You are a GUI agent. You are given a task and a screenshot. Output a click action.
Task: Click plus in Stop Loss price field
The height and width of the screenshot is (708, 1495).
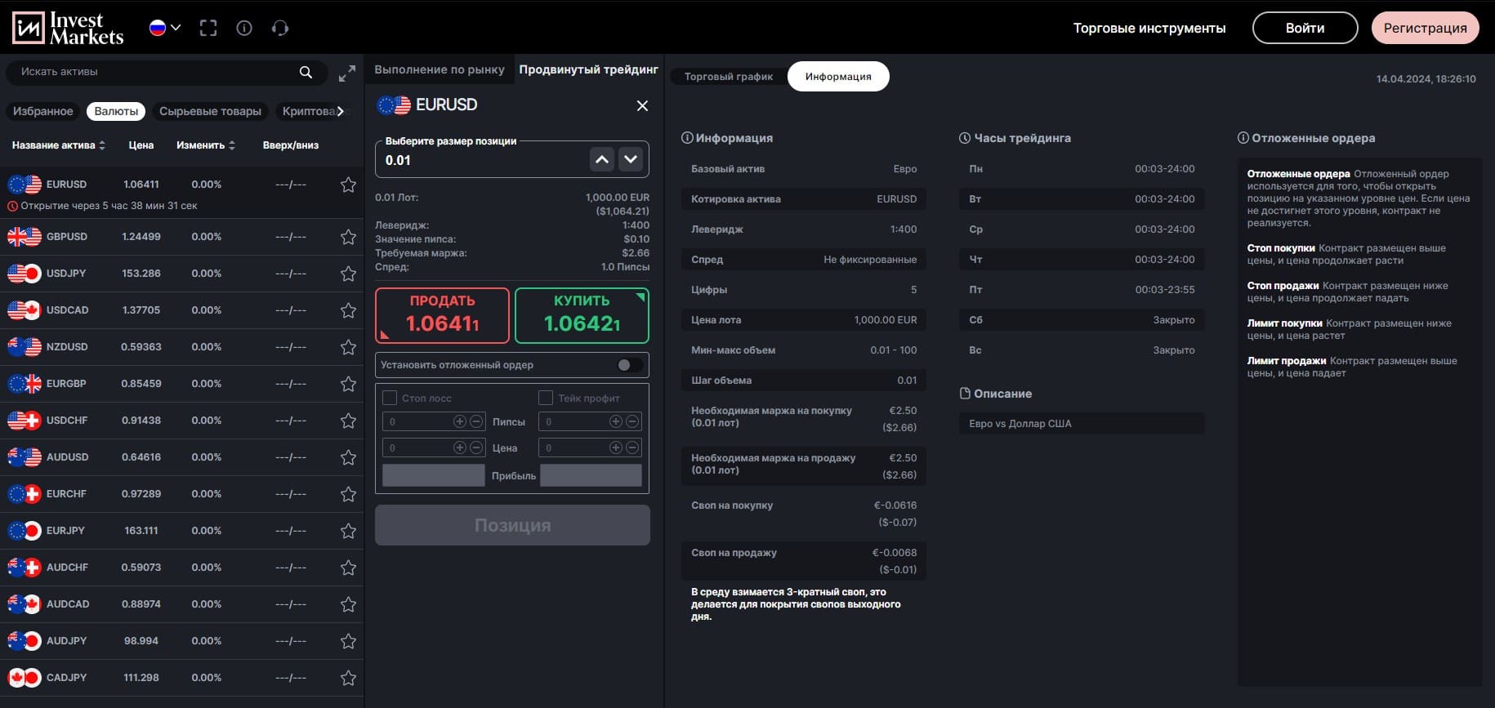[x=460, y=448]
